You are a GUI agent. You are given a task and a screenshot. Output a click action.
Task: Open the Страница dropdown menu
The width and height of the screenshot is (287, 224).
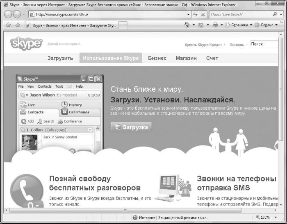point(239,25)
